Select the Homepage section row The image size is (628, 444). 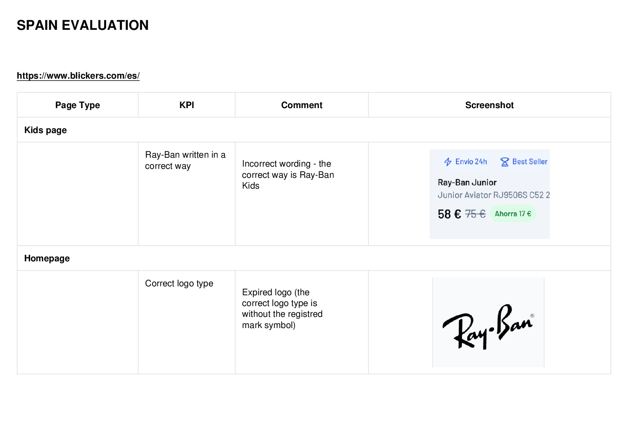pyautogui.click(x=314, y=258)
